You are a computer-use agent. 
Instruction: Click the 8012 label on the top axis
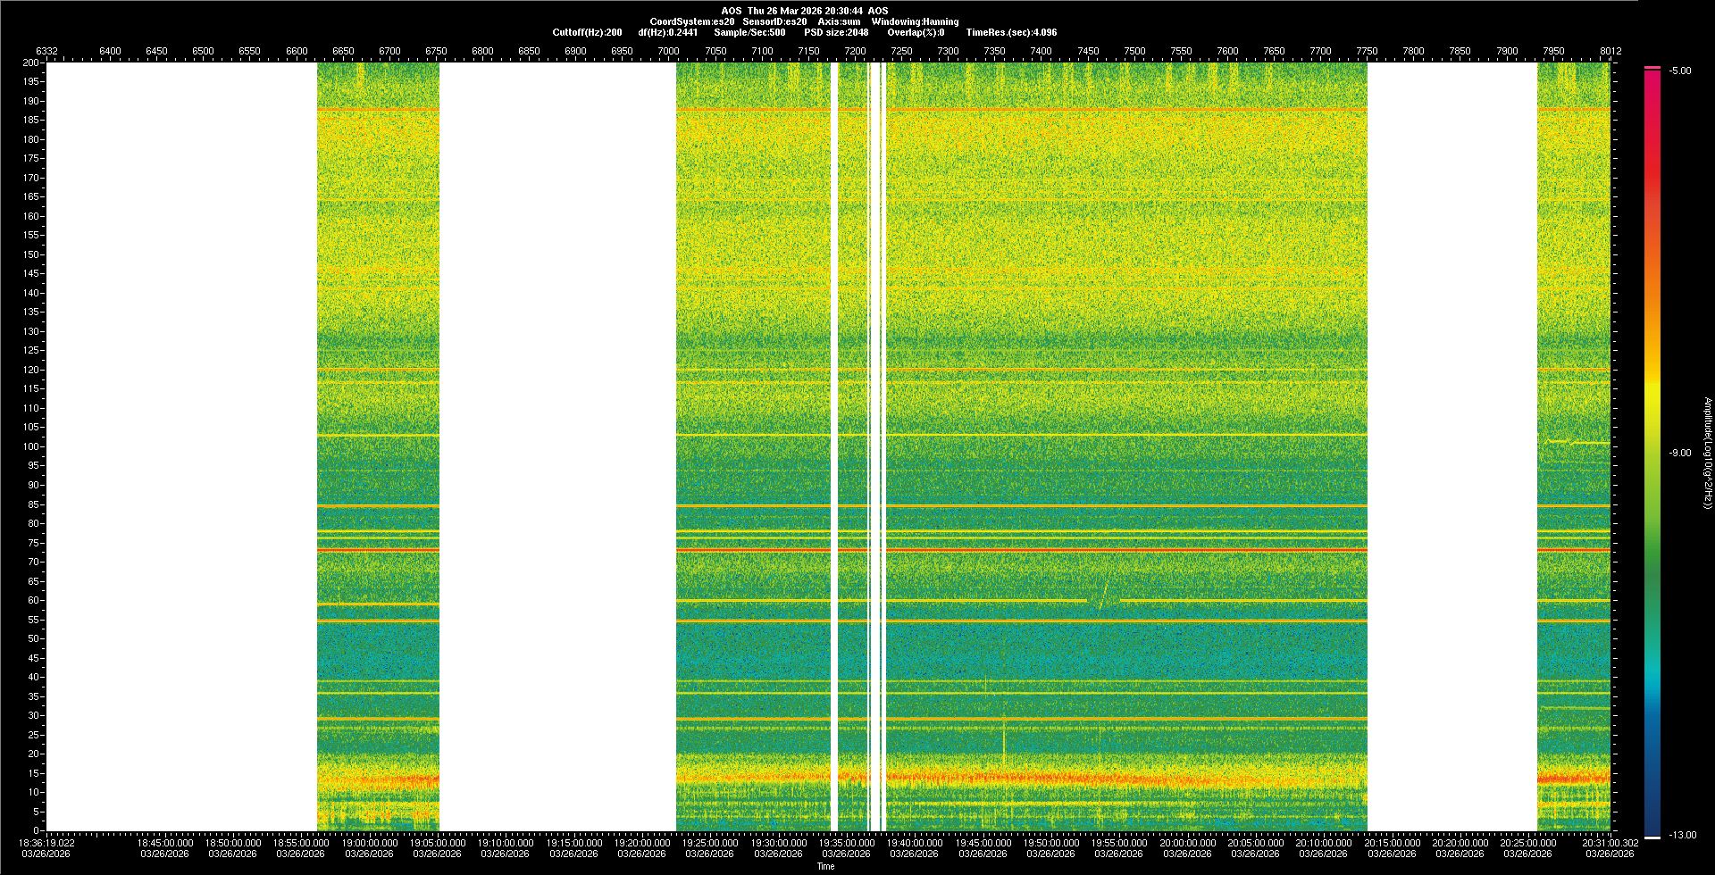[x=1610, y=51]
